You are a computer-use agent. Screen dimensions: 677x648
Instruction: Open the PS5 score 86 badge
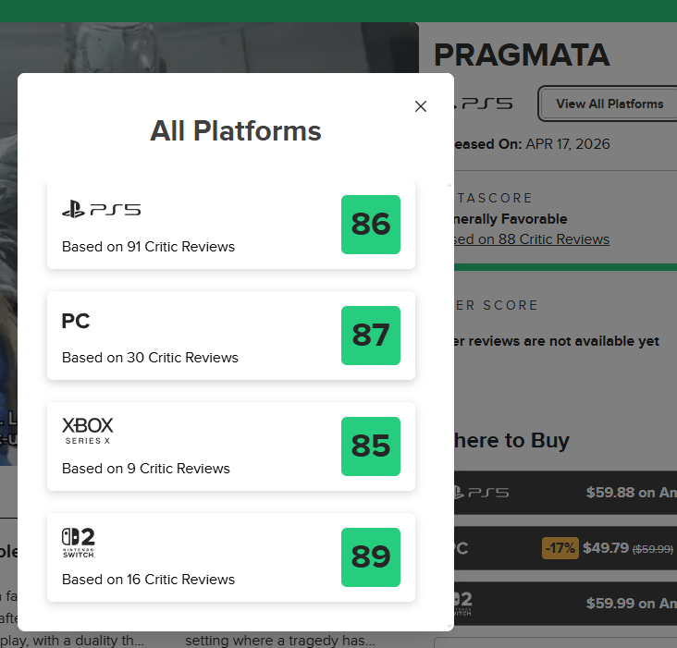click(371, 225)
